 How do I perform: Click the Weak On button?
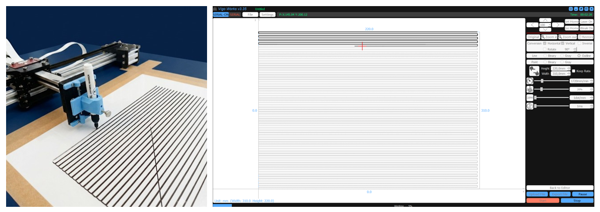click(x=586, y=28)
